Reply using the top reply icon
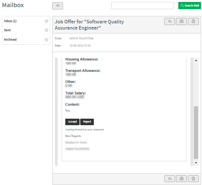 [169, 21]
